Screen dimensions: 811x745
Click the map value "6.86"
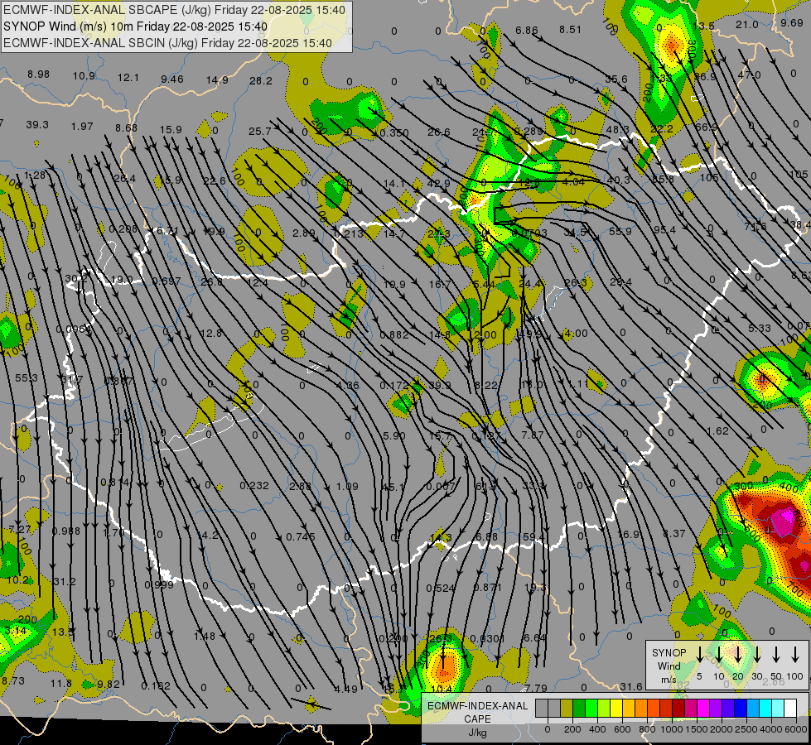tap(527, 30)
